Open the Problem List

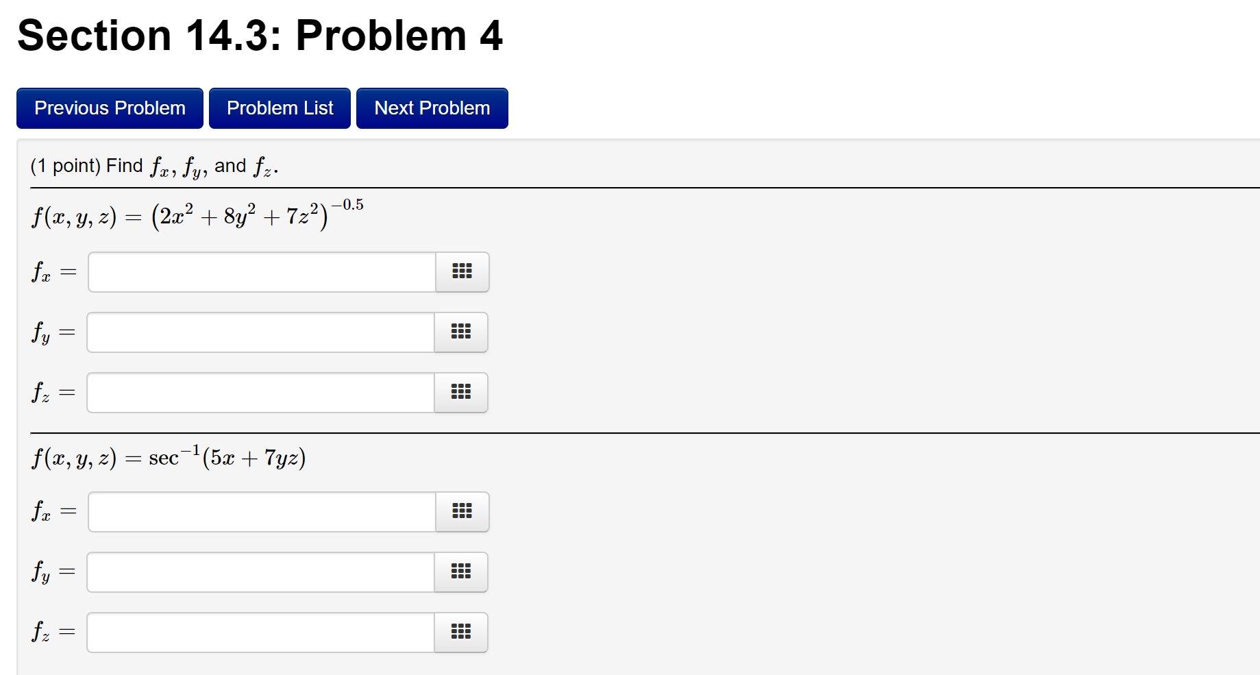280,108
